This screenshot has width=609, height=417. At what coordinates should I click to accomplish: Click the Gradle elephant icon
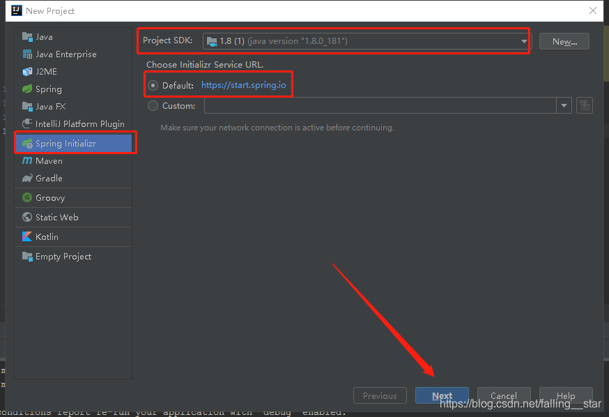(x=27, y=179)
